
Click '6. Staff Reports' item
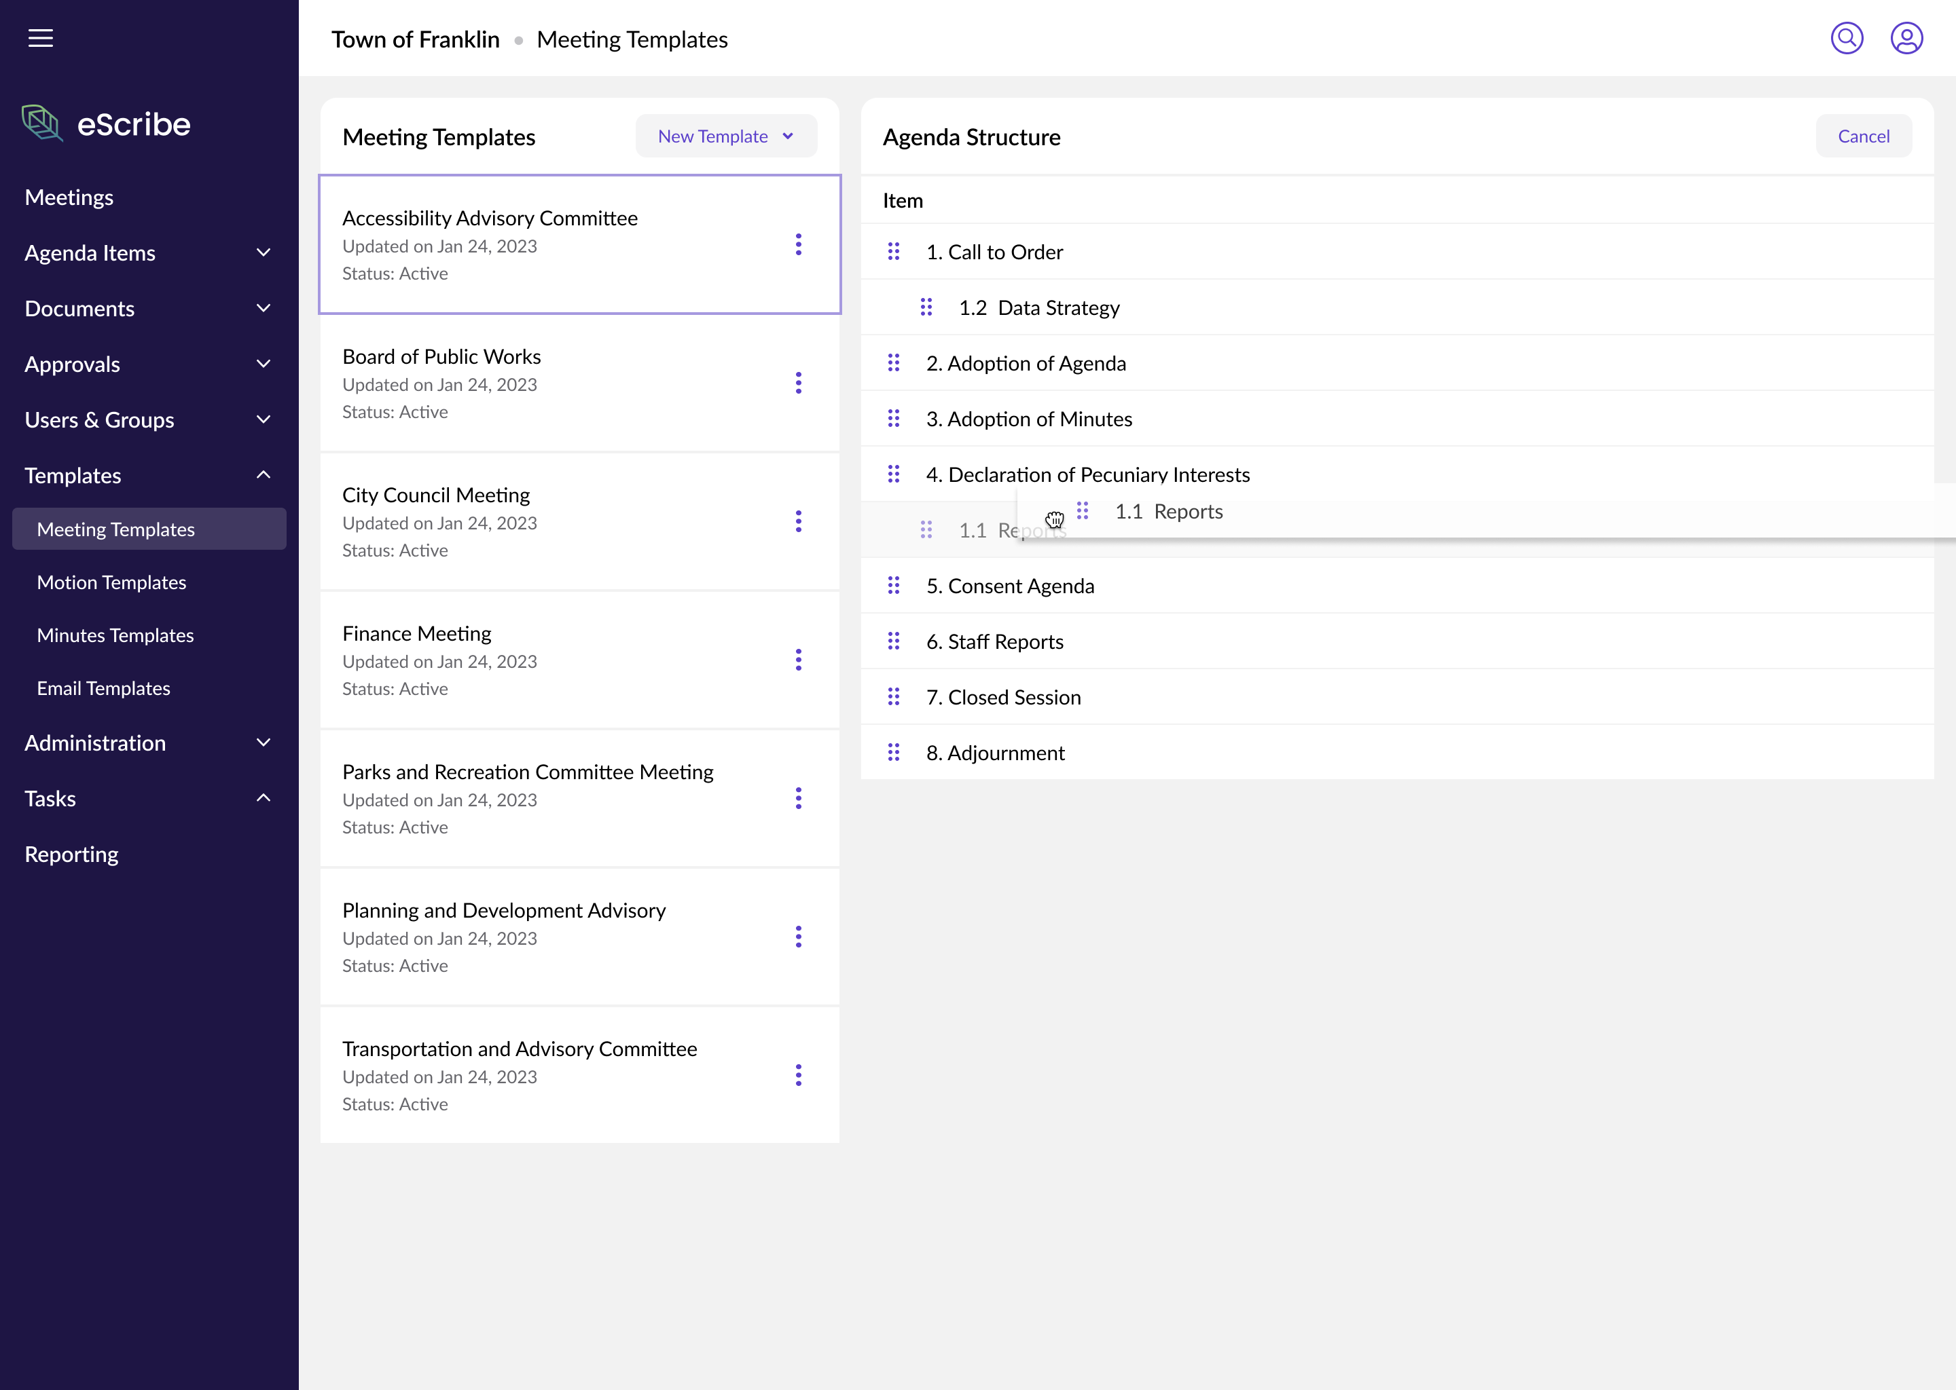click(x=1397, y=641)
